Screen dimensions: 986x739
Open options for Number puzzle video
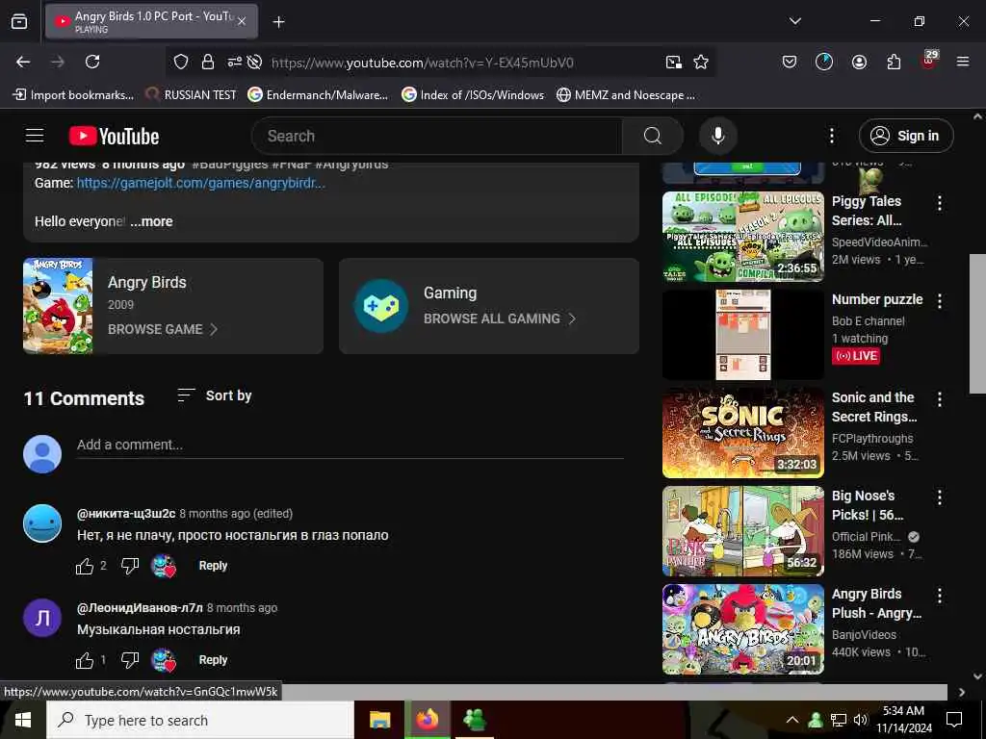point(940,301)
